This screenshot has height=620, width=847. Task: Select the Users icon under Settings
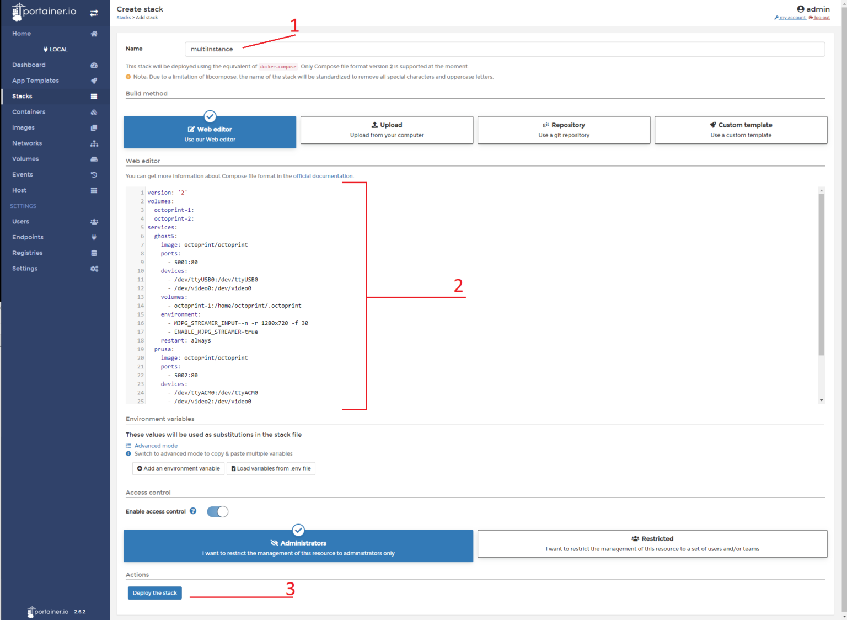point(94,221)
